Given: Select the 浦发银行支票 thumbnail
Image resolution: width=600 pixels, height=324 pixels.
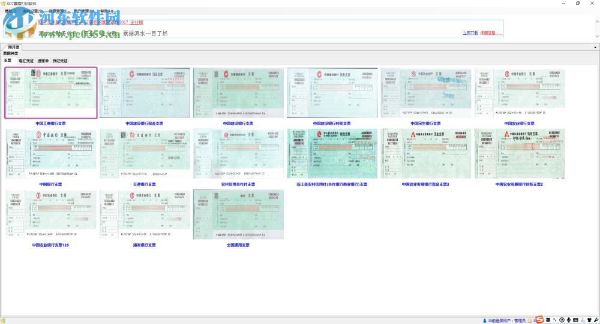Looking at the screenshot, I should click(145, 214).
